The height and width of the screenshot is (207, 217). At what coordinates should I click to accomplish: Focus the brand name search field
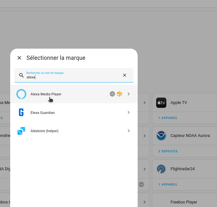[x=74, y=75]
